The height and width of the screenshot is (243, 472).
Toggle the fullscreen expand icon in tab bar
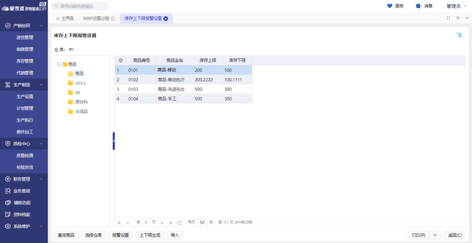(448, 18)
